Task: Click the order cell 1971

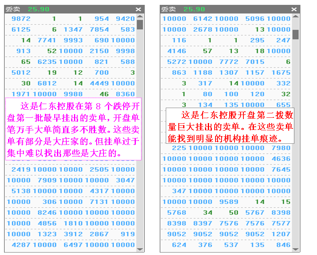Action: point(21,94)
